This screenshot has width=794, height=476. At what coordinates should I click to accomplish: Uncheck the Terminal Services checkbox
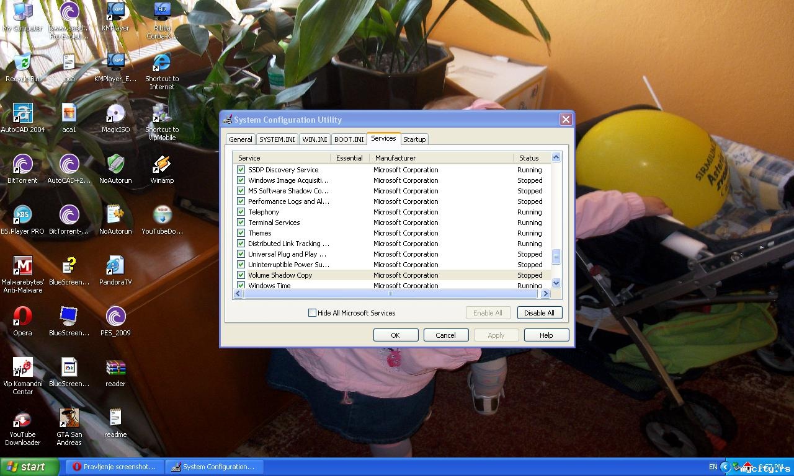click(241, 223)
